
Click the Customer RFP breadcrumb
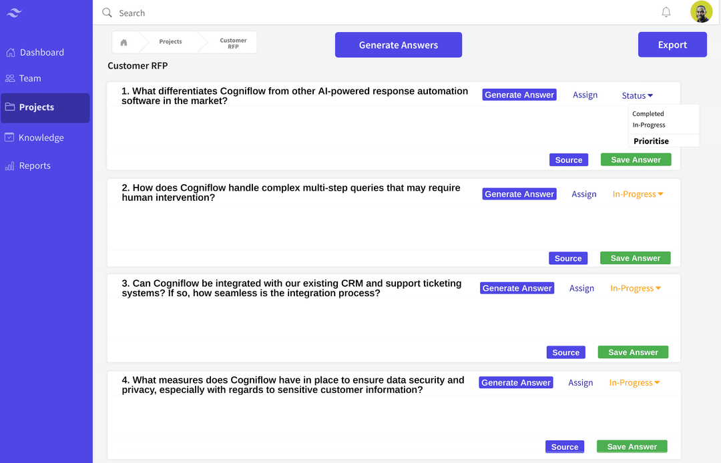tap(233, 43)
